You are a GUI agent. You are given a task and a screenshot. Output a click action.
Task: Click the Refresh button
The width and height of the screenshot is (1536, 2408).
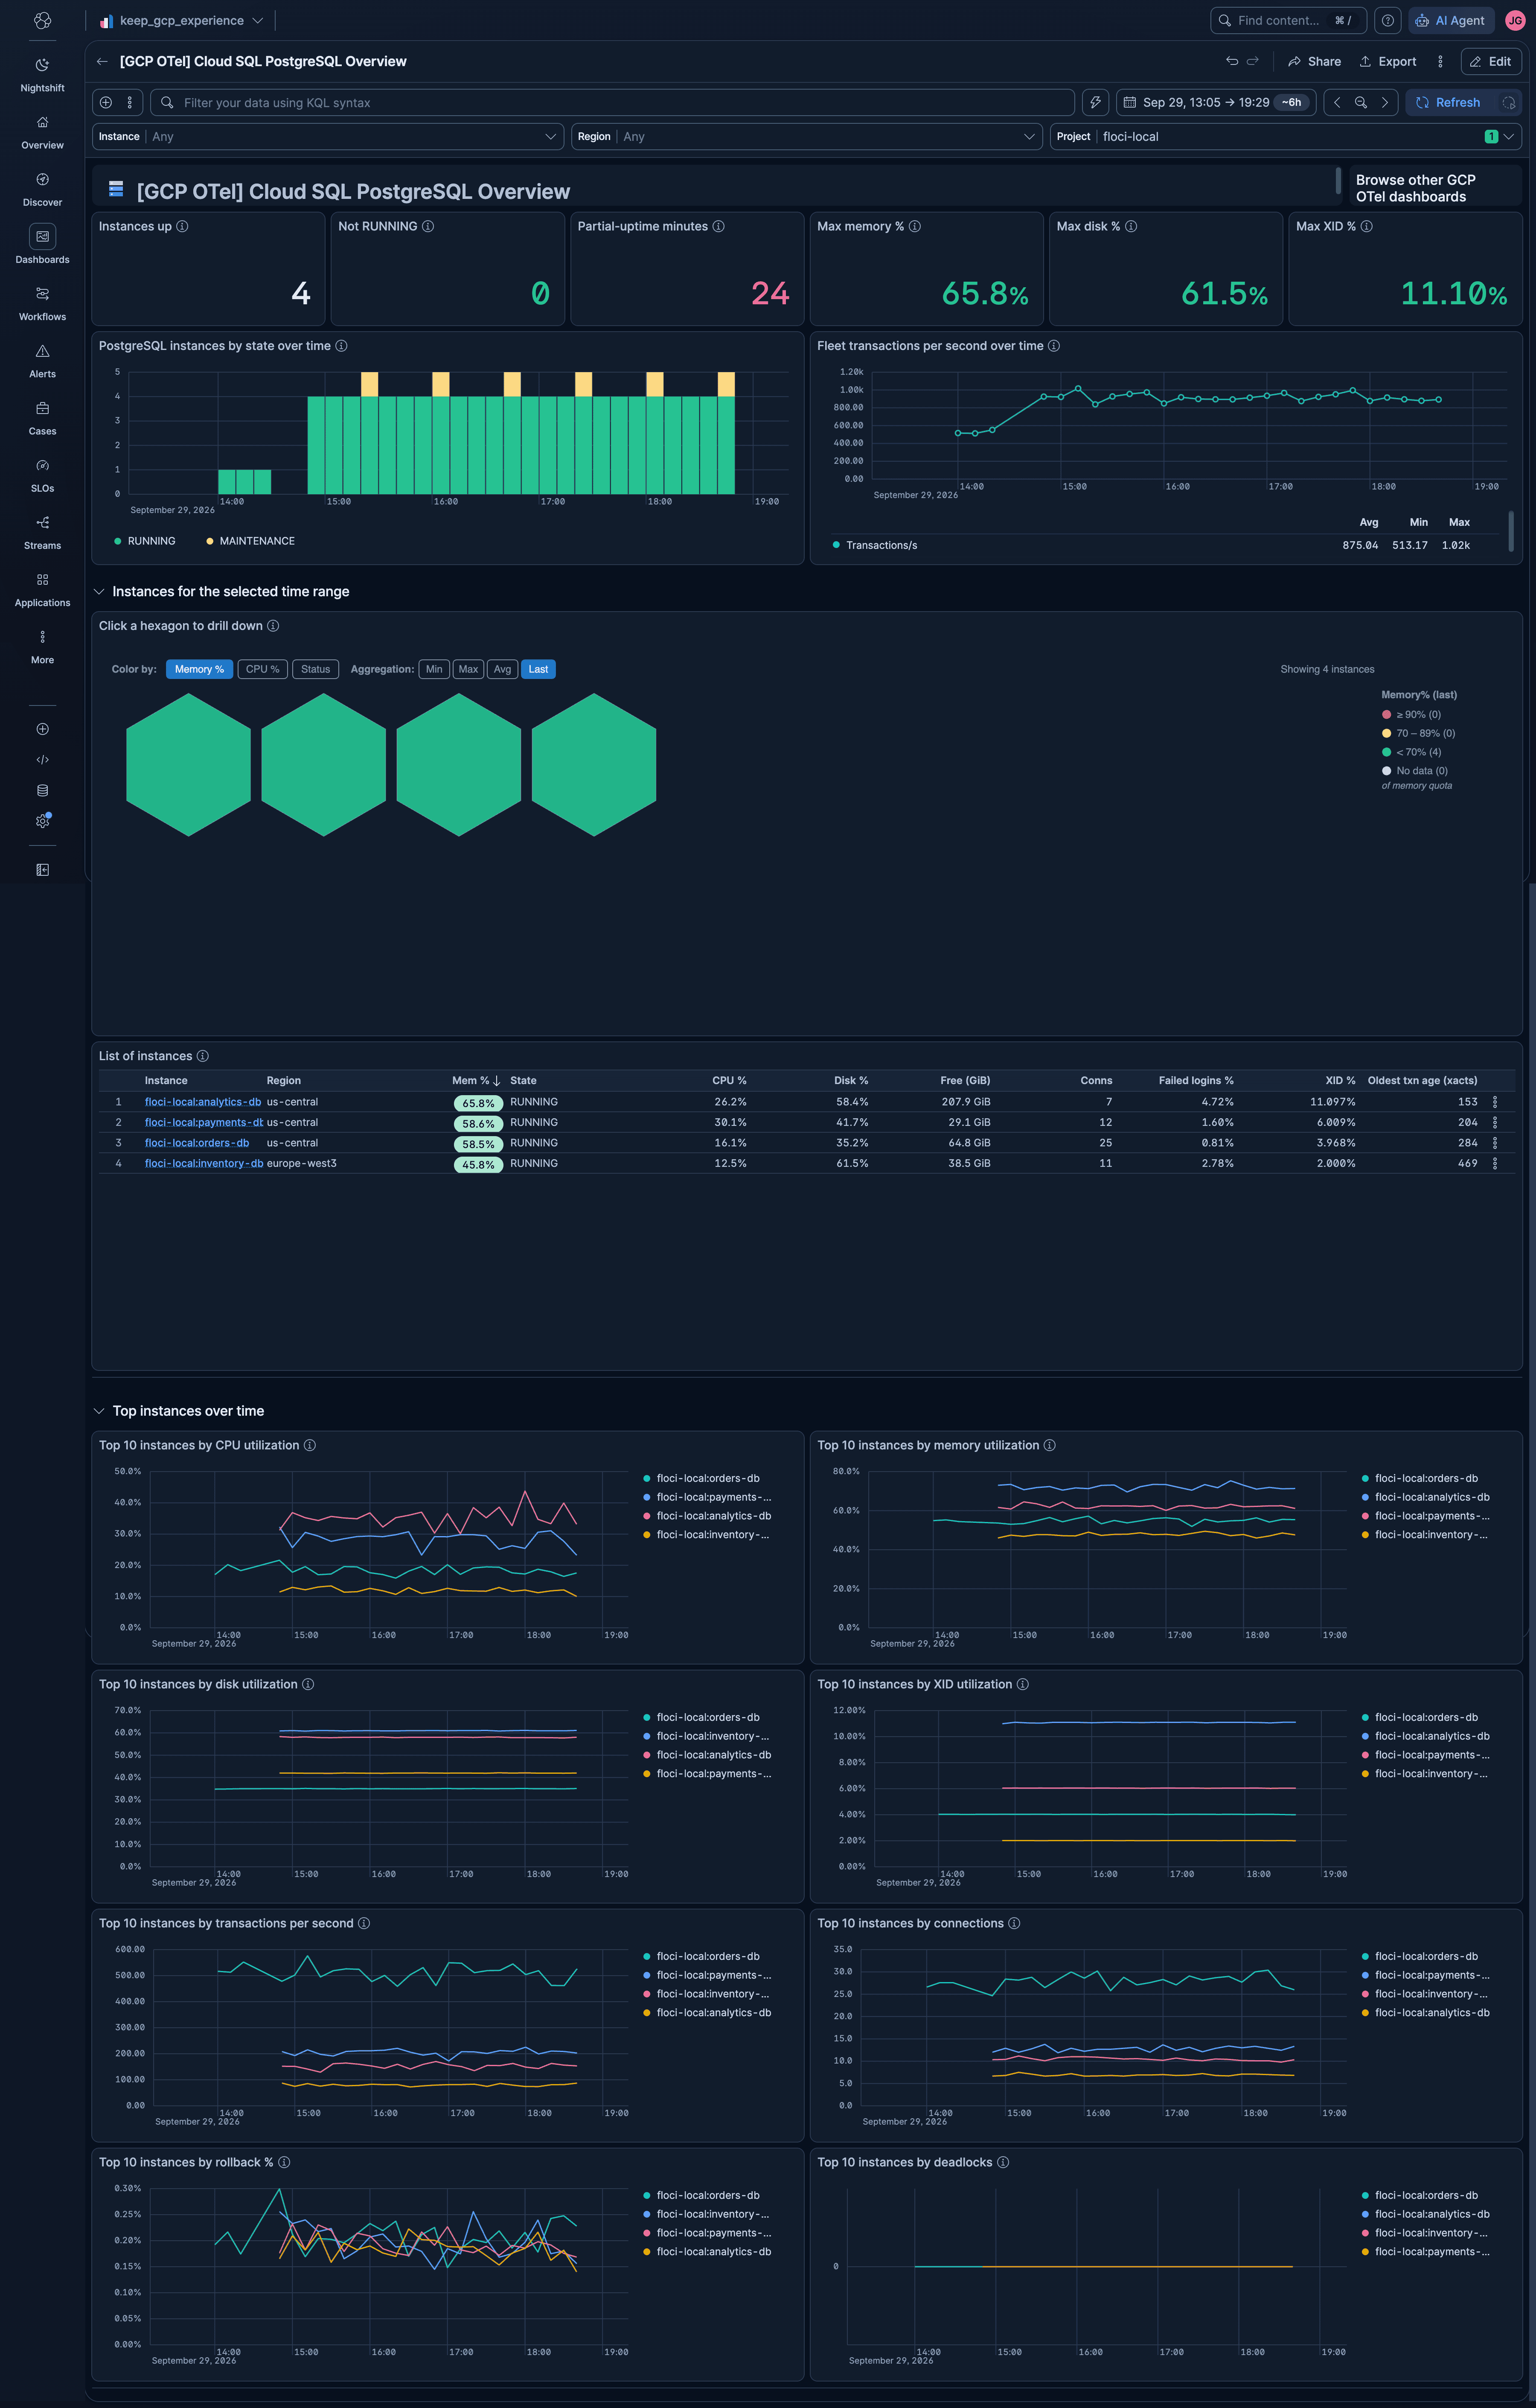pyautogui.click(x=1448, y=102)
